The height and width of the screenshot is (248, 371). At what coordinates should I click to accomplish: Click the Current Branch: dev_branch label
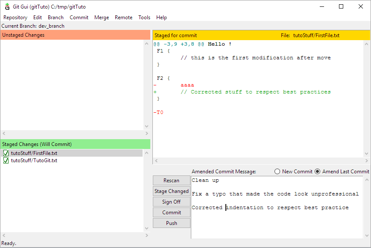coord(33,26)
